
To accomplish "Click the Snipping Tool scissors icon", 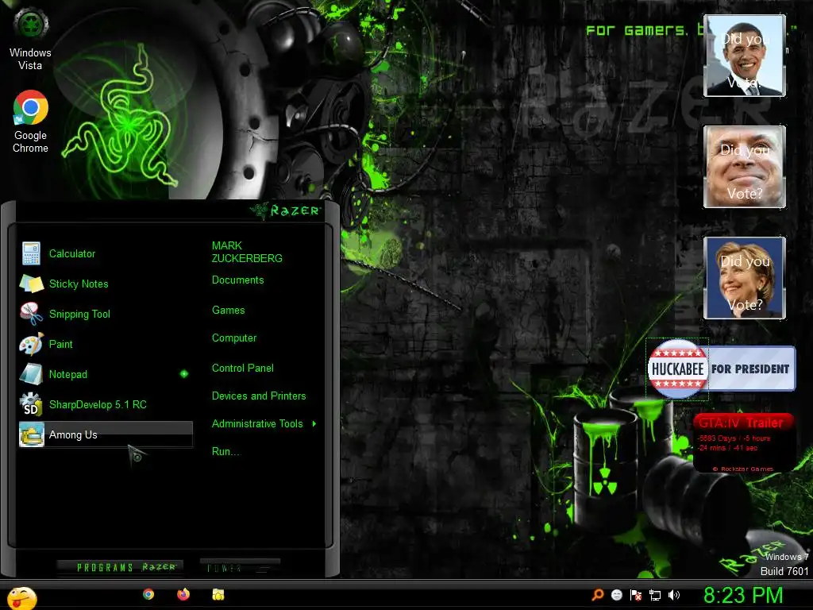I will (31, 314).
